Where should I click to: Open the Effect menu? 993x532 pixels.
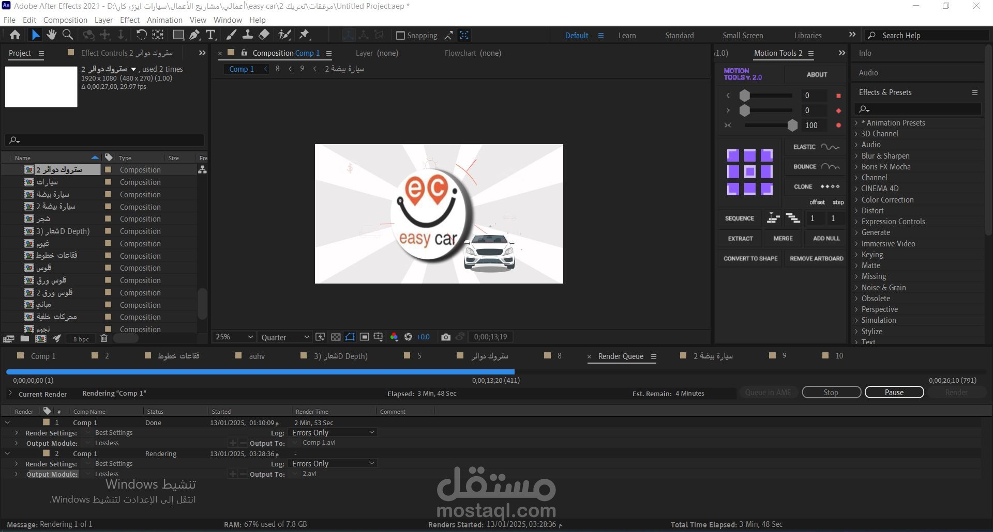click(130, 20)
